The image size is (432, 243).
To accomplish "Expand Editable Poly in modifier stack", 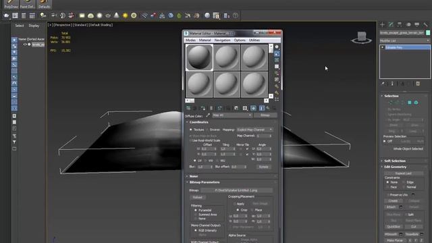I will point(383,47).
